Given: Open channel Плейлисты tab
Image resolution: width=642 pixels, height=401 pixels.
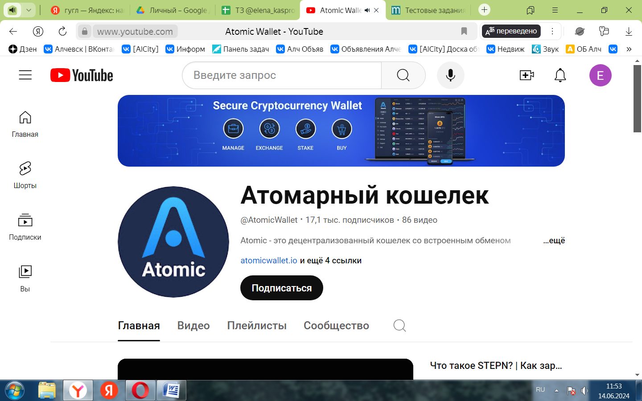Looking at the screenshot, I should point(257,326).
